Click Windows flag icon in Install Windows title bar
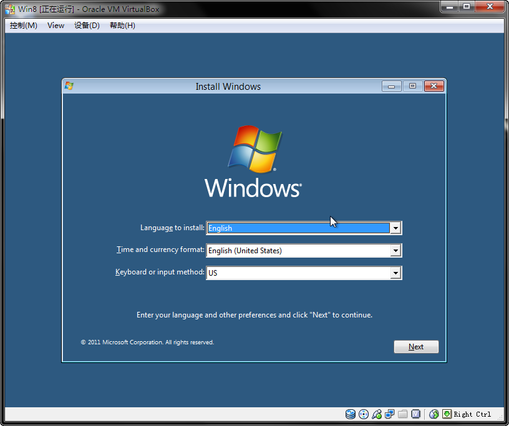This screenshot has width=509, height=426. pyautogui.click(x=69, y=86)
